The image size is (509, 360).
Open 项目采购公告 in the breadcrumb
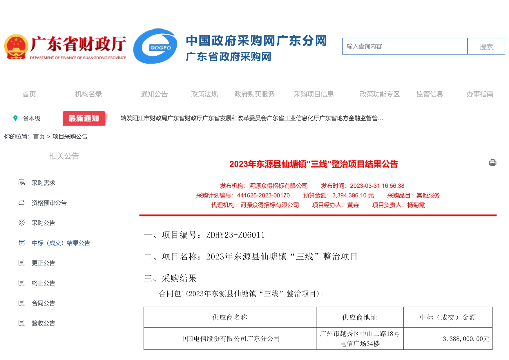point(70,136)
